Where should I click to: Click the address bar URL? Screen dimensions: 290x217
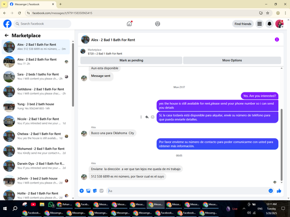tap(62, 13)
